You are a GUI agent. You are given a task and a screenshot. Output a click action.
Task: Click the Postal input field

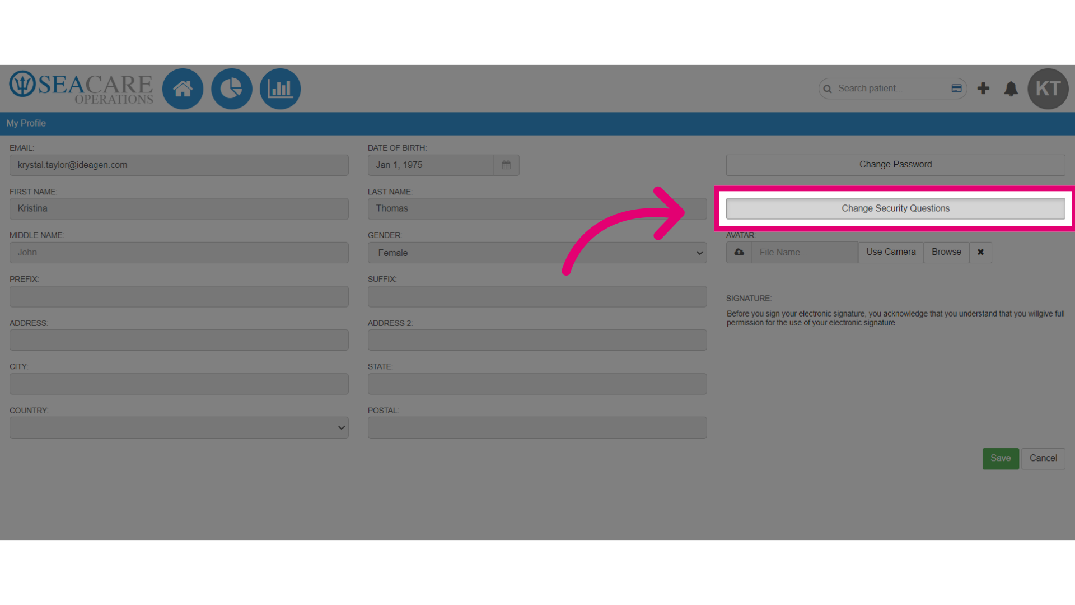(537, 428)
